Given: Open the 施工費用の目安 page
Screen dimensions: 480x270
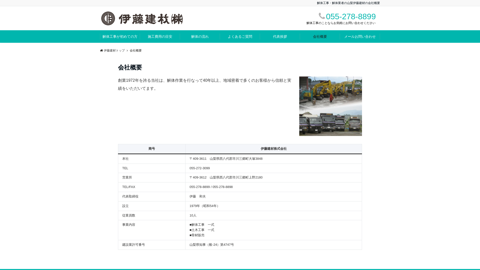Looking at the screenshot, I should [160, 36].
